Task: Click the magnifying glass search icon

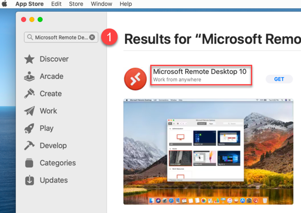Action: (30, 37)
